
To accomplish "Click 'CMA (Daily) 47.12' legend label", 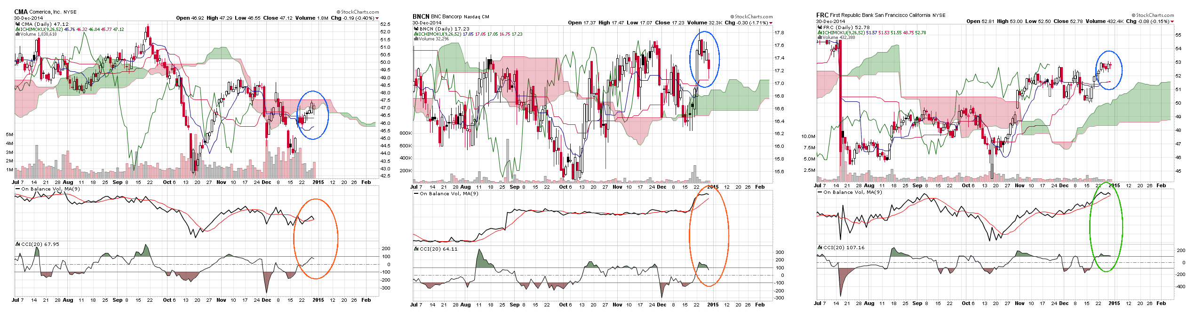I will 45,24.
